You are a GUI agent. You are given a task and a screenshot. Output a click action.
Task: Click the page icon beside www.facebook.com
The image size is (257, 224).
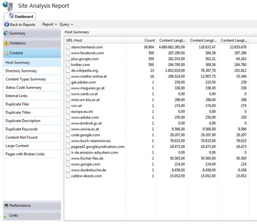(68, 53)
